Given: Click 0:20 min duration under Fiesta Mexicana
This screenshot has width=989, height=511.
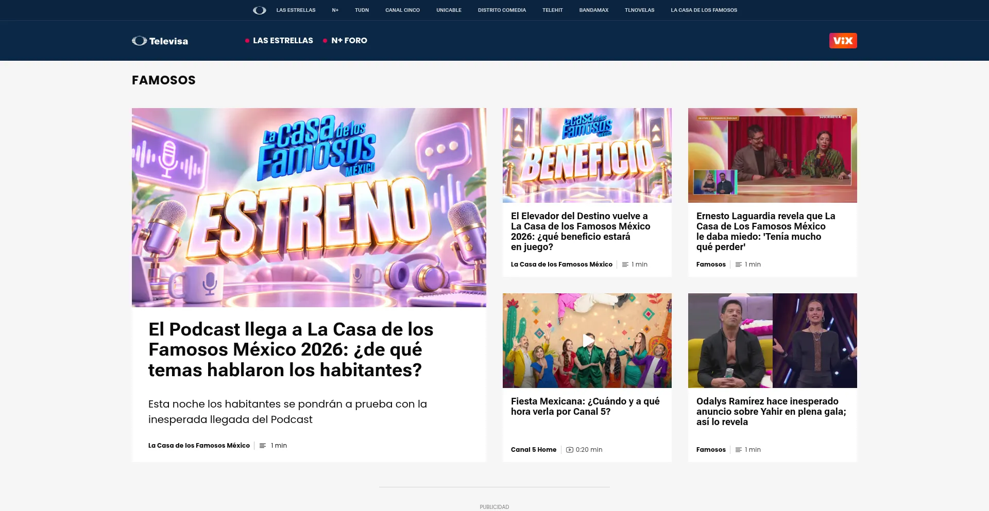Looking at the screenshot, I should (589, 450).
